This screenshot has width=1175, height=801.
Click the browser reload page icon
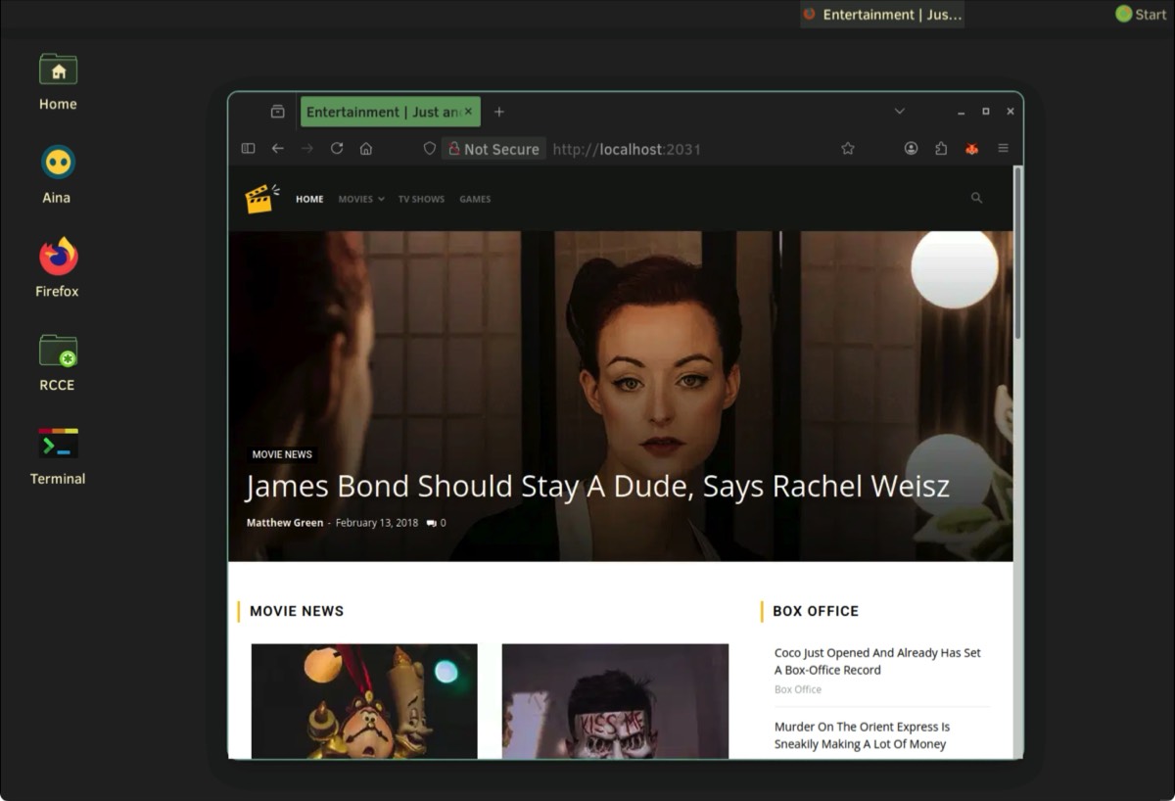pyautogui.click(x=337, y=149)
